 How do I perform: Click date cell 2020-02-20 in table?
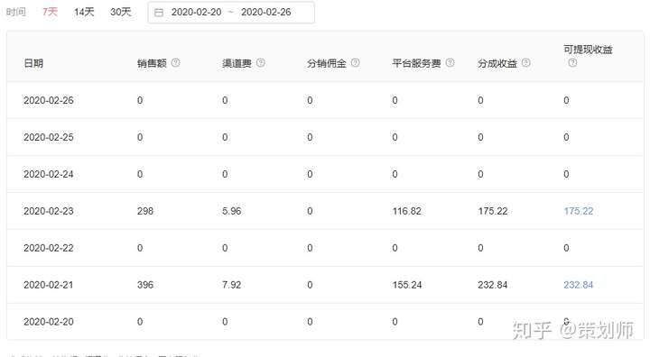tap(49, 321)
